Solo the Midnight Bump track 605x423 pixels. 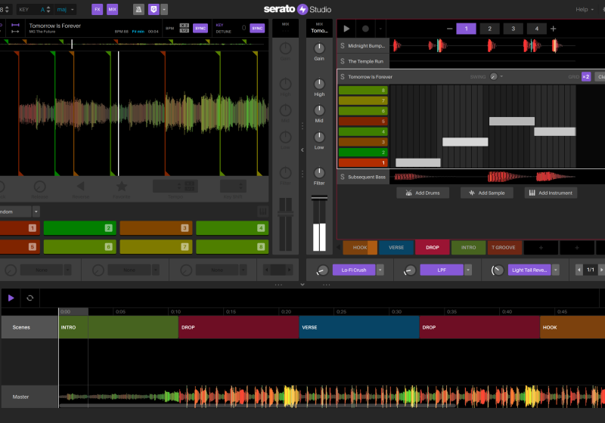click(x=343, y=45)
